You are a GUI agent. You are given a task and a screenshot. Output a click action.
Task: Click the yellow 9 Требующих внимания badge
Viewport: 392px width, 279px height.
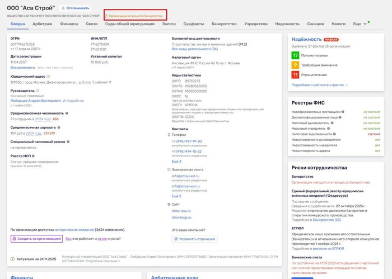click(x=295, y=65)
